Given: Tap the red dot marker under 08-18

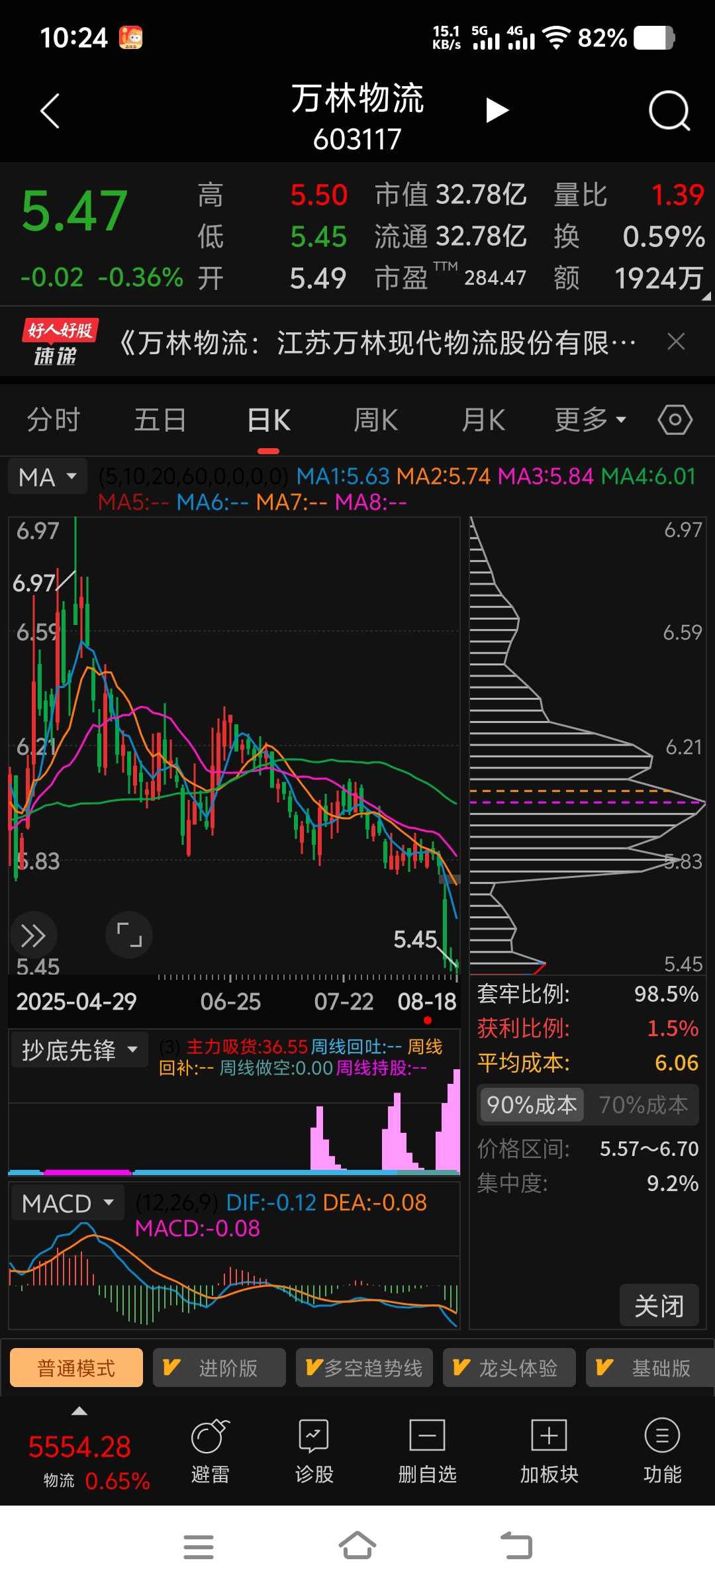Looking at the screenshot, I should pos(428,1020).
